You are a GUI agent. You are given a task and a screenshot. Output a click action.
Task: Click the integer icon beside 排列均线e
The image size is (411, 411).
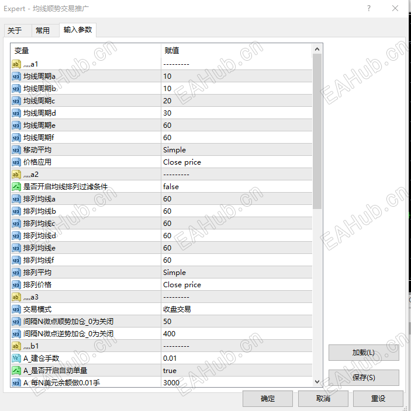(16, 248)
